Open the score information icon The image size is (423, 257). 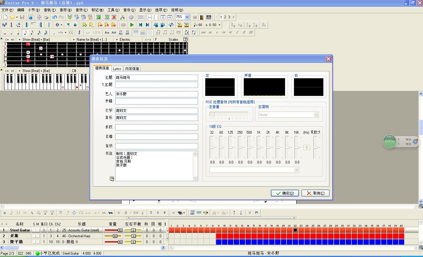point(30,17)
